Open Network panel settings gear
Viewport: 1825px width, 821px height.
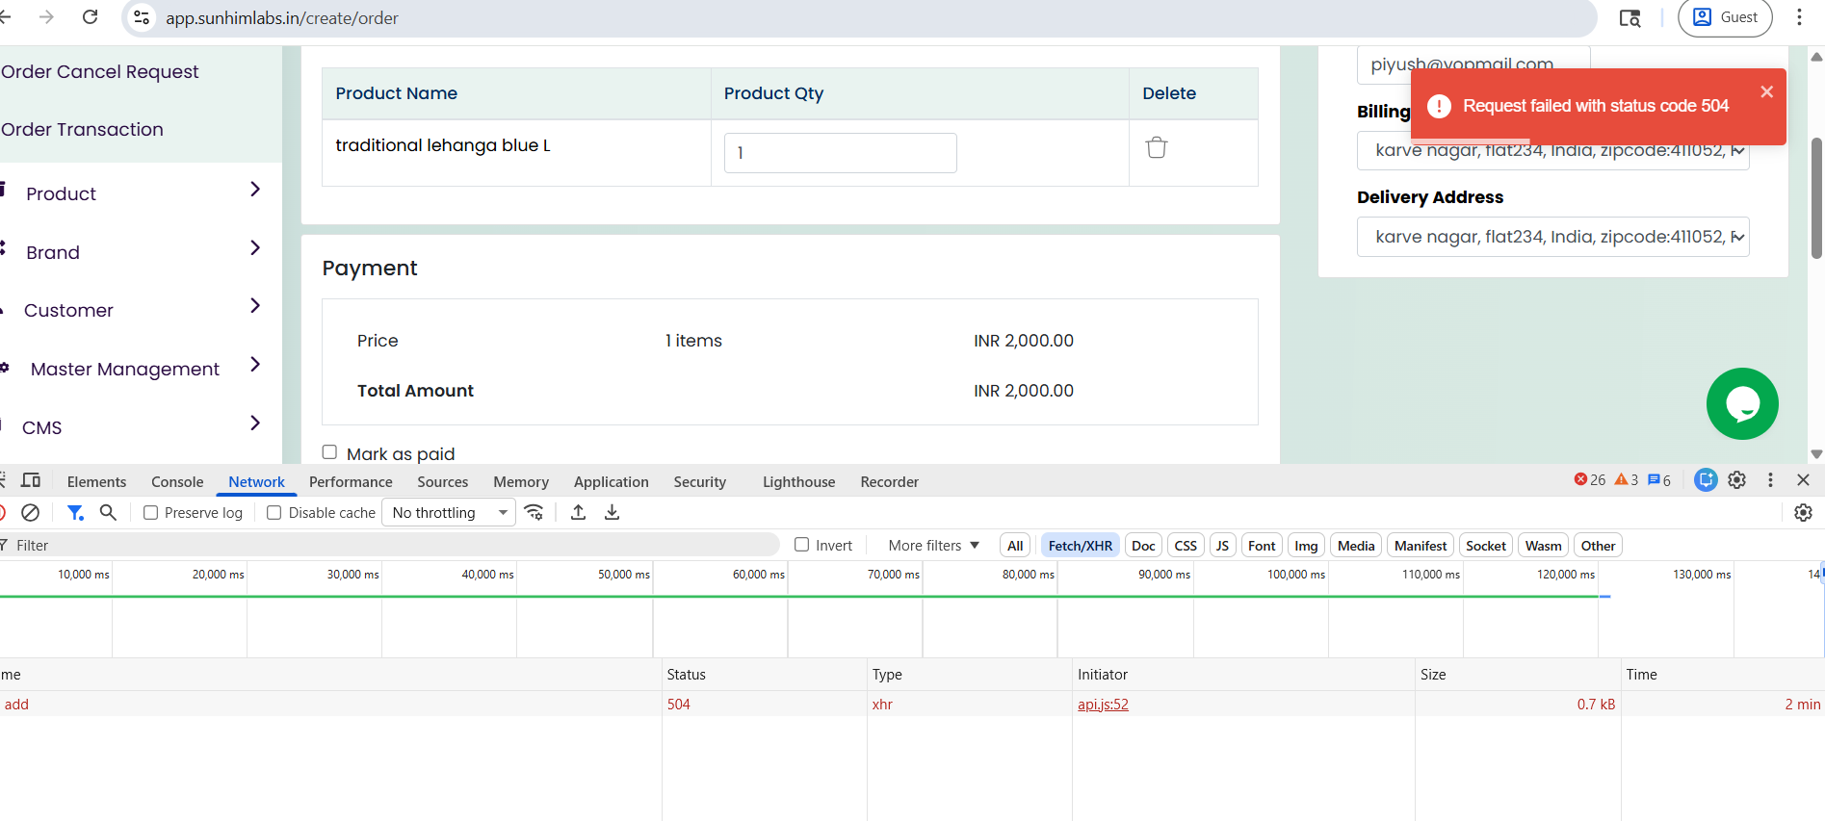(1804, 512)
